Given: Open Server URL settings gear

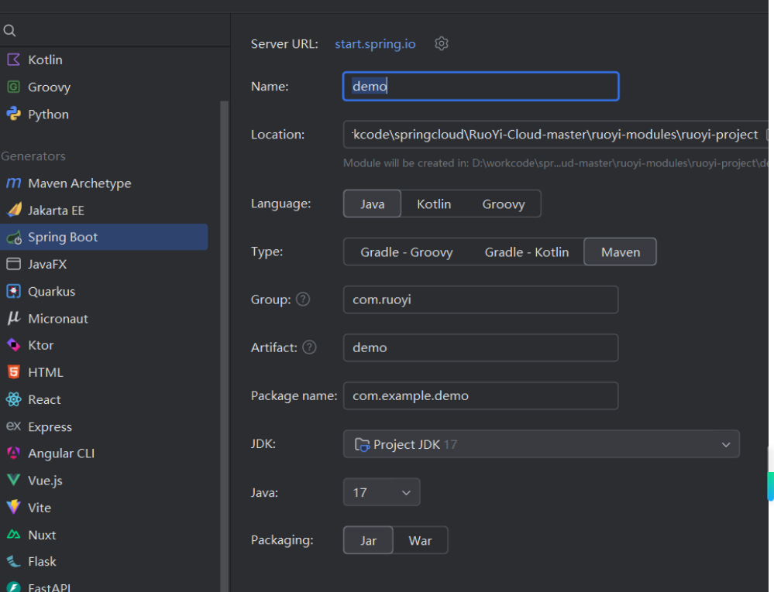Looking at the screenshot, I should coord(442,44).
